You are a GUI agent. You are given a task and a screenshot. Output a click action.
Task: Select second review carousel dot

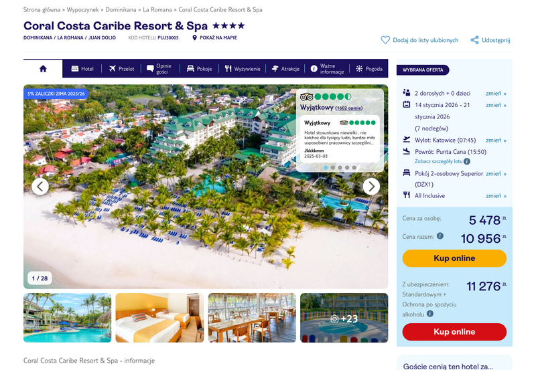pos(333,167)
